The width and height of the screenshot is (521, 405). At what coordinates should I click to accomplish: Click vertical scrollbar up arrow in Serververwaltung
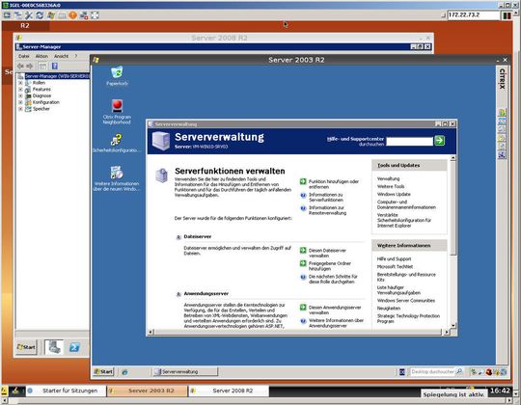452,158
